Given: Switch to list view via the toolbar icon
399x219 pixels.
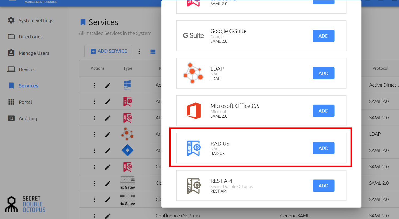Looking at the screenshot, I should [x=153, y=51].
